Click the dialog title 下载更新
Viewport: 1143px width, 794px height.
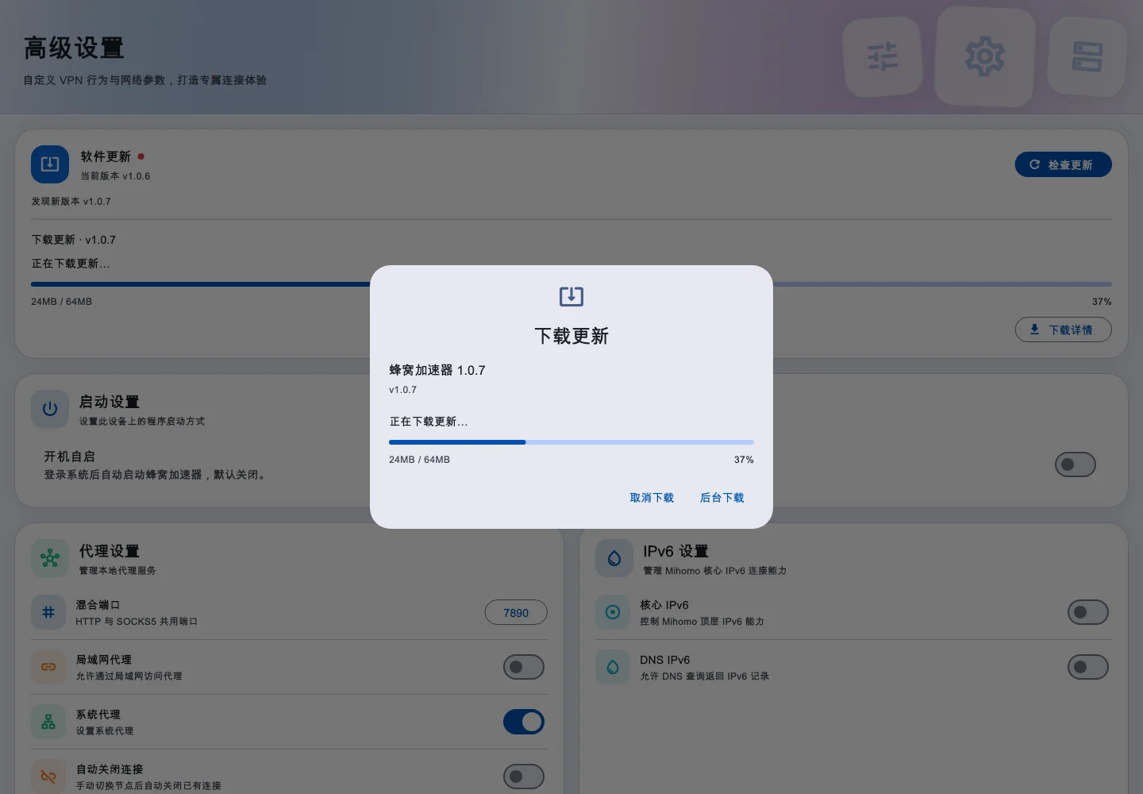coord(571,336)
